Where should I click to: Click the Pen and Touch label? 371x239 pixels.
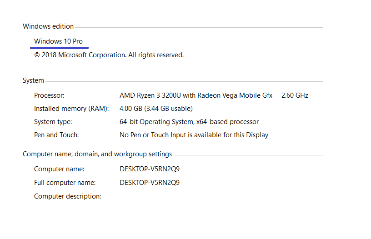[56, 135]
